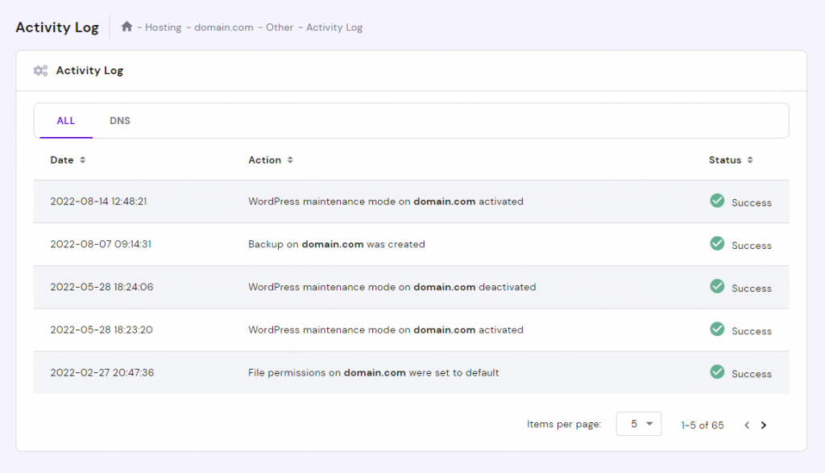Click the 1-5 of 65 pagination label
825x473 pixels.
pyautogui.click(x=701, y=425)
